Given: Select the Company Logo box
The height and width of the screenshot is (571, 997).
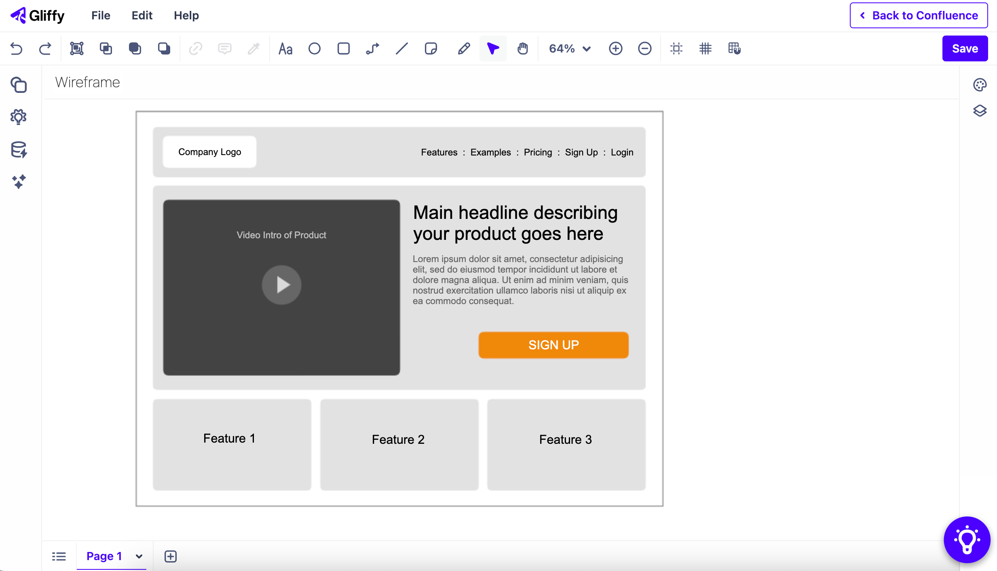Looking at the screenshot, I should point(209,152).
